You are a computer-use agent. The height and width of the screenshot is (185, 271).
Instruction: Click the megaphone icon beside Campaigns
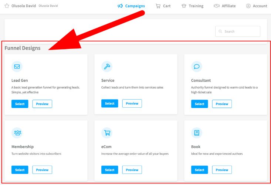[120, 6]
